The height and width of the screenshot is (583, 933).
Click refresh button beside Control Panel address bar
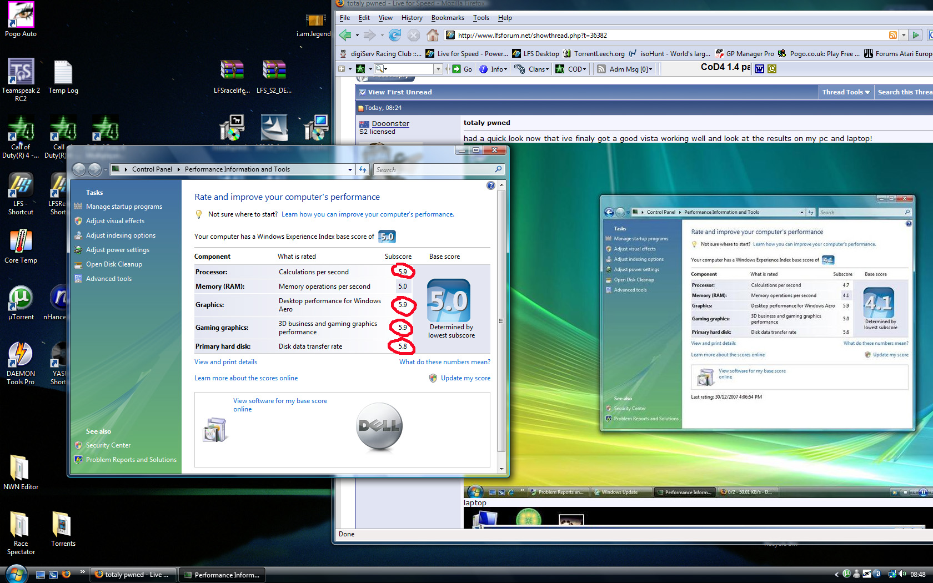coord(363,169)
